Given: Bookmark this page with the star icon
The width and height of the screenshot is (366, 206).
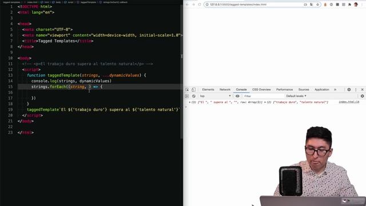Looking at the screenshot, I should [x=318, y=5].
